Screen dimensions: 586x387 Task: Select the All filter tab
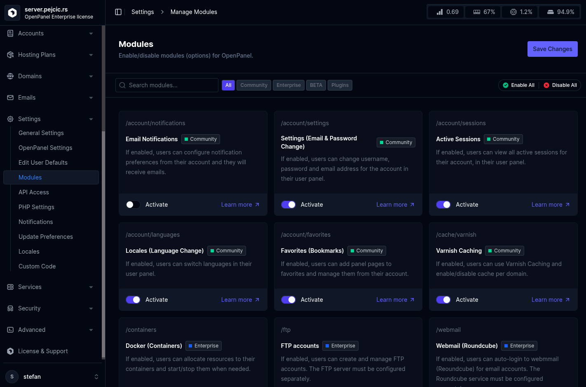228,85
